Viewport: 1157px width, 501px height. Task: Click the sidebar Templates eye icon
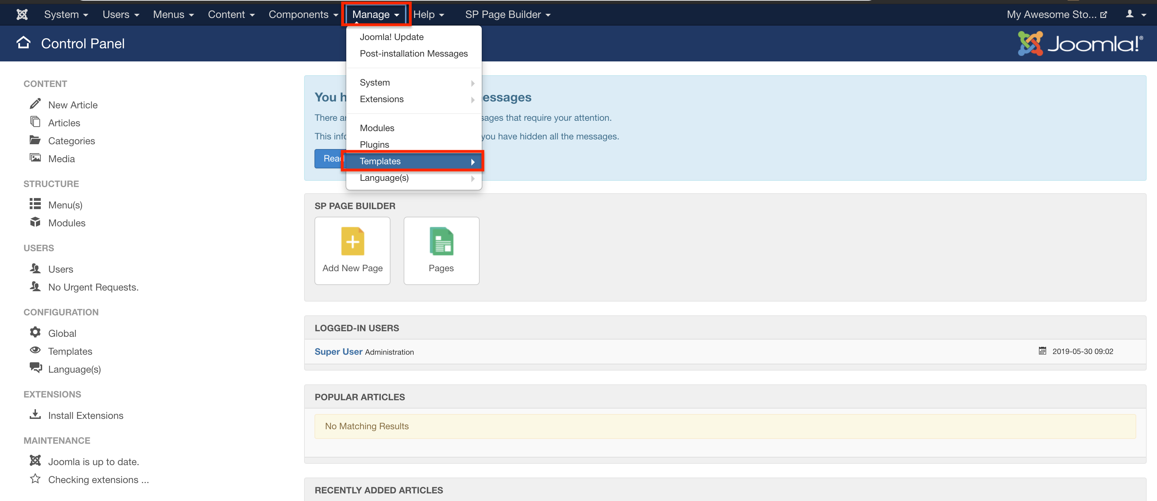tap(35, 350)
